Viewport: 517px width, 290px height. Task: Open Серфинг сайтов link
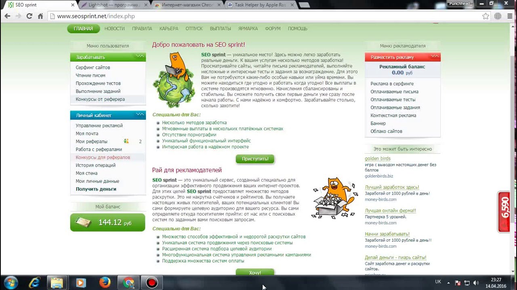coord(93,68)
